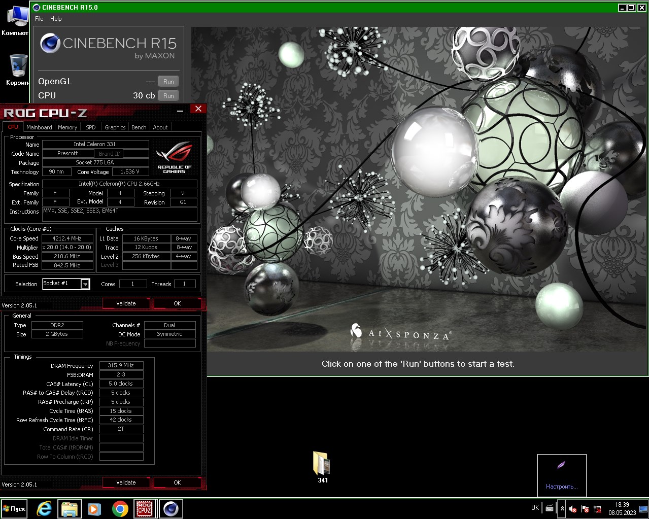This screenshot has width=649, height=519.
Task: Click the Start button on taskbar
Action: 14,509
